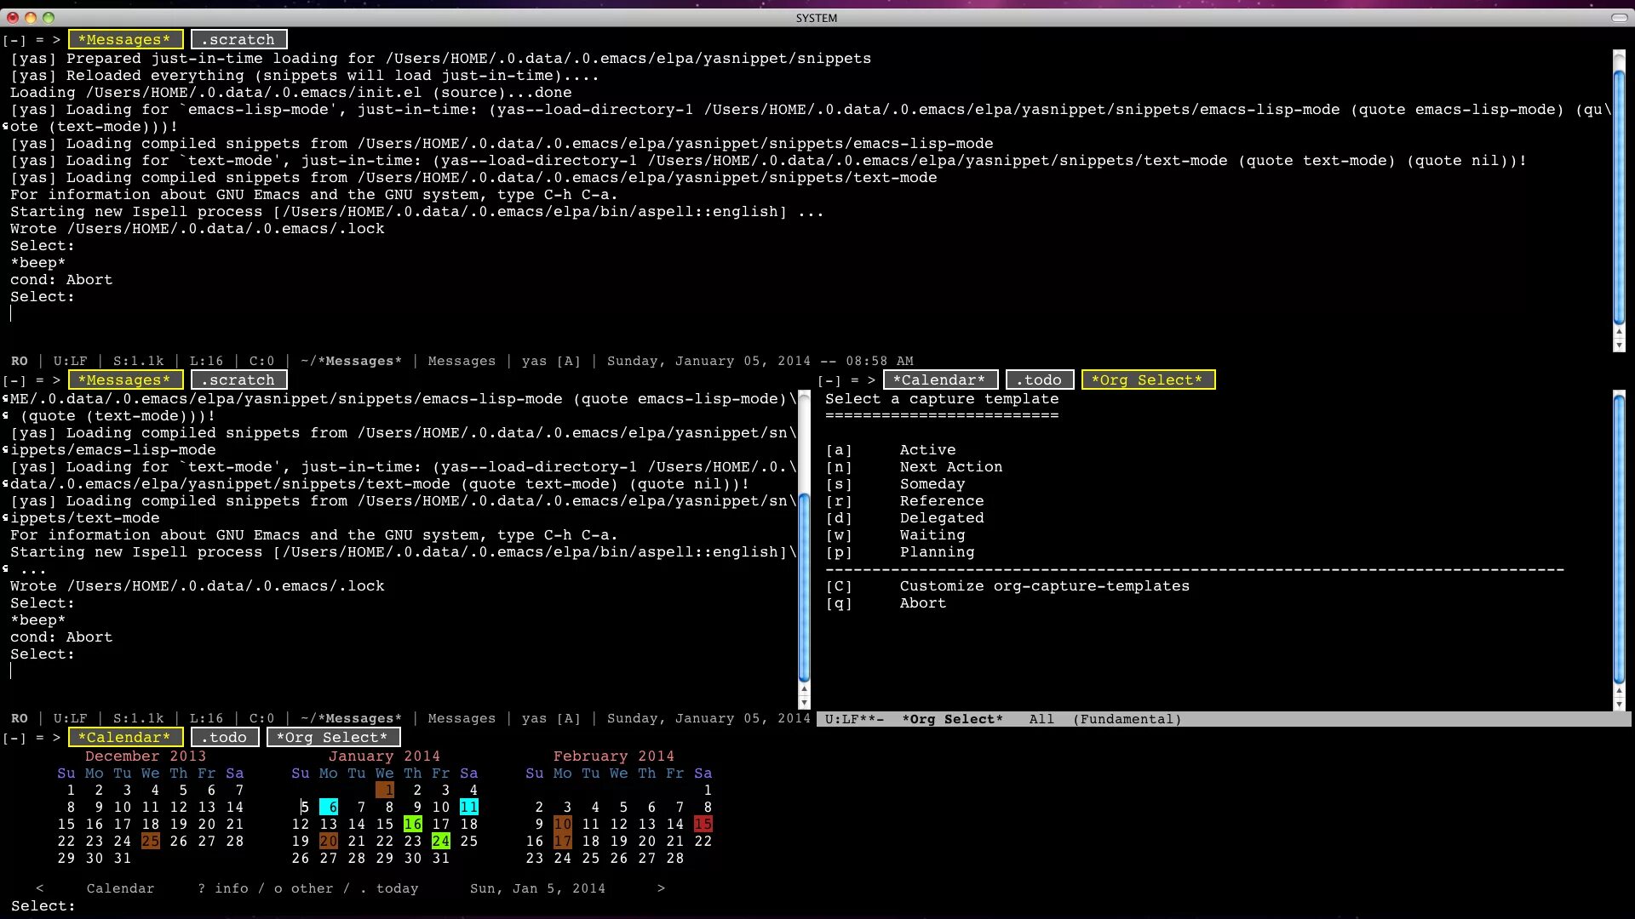This screenshot has width=1635, height=919.
Task: Click Org Select pane scrollbar thumb
Action: click(1619, 538)
